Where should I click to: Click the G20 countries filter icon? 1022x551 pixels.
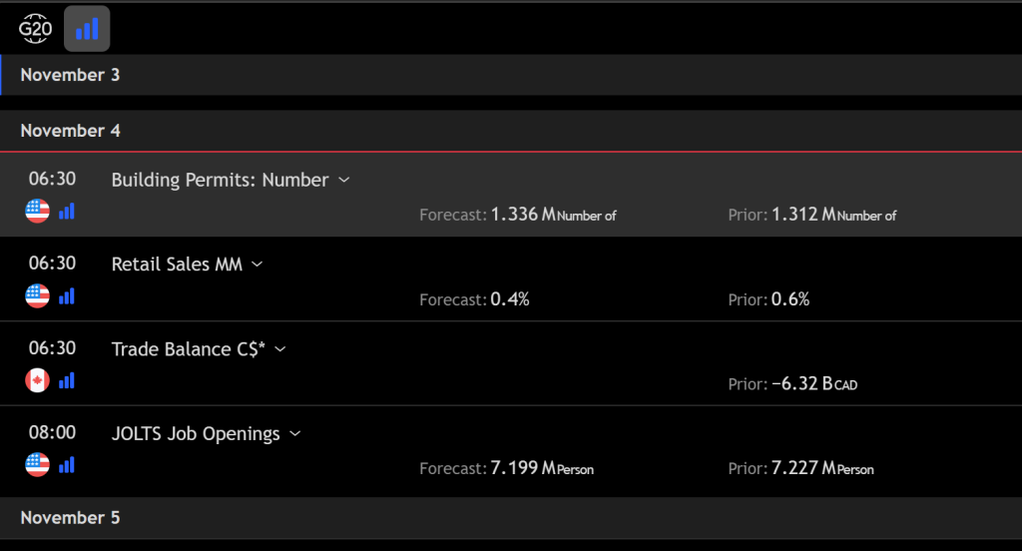click(35, 29)
